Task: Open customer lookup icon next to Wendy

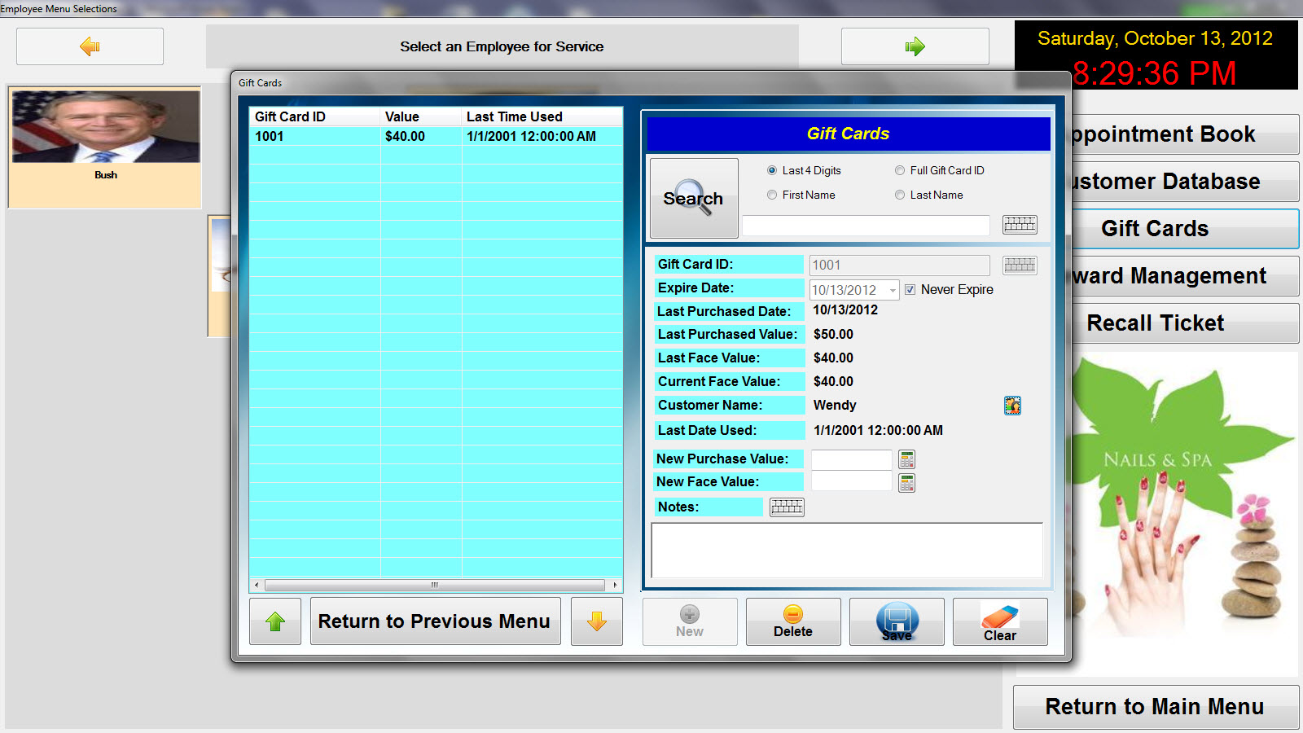Action: point(1012,406)
